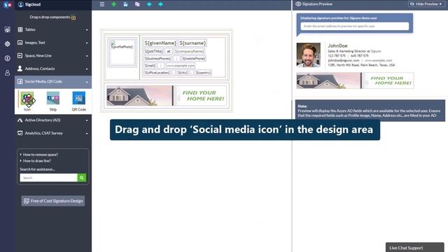Click the copy/duplicate toolbar icon
Screen dimensions: 448x252
click(137, 4)
